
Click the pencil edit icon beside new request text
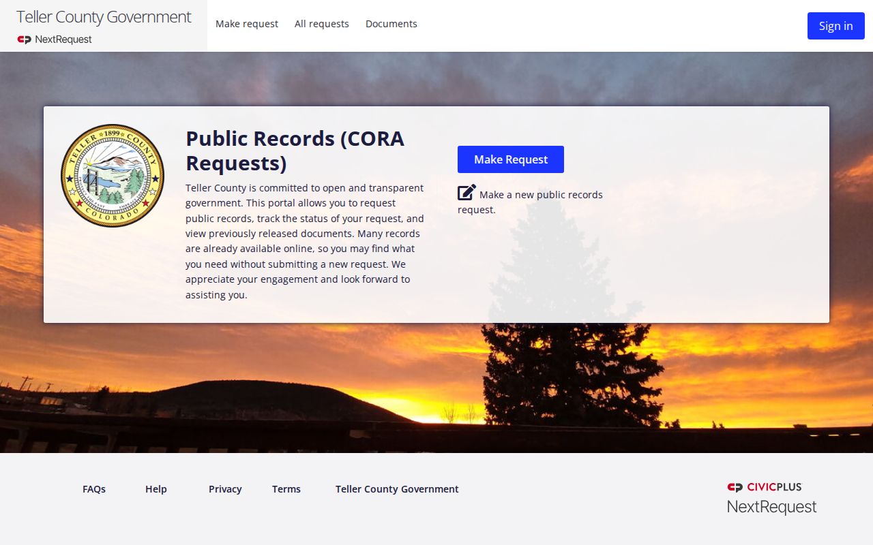(467, 193)
